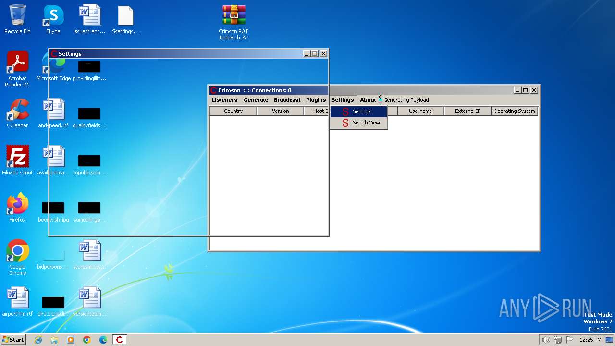Choose Switch View from the dropdown
Viewport: 615px width, 346px height.
tap(358, 123)
